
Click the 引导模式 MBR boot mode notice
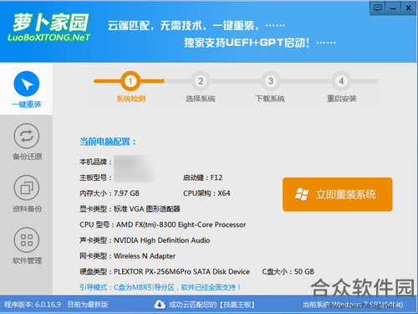[x=161, y=287]
